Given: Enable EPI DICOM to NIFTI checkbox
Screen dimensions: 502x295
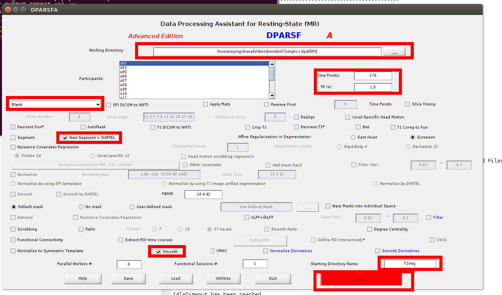Looking at the screenshot, I should [x=109, y=105].
